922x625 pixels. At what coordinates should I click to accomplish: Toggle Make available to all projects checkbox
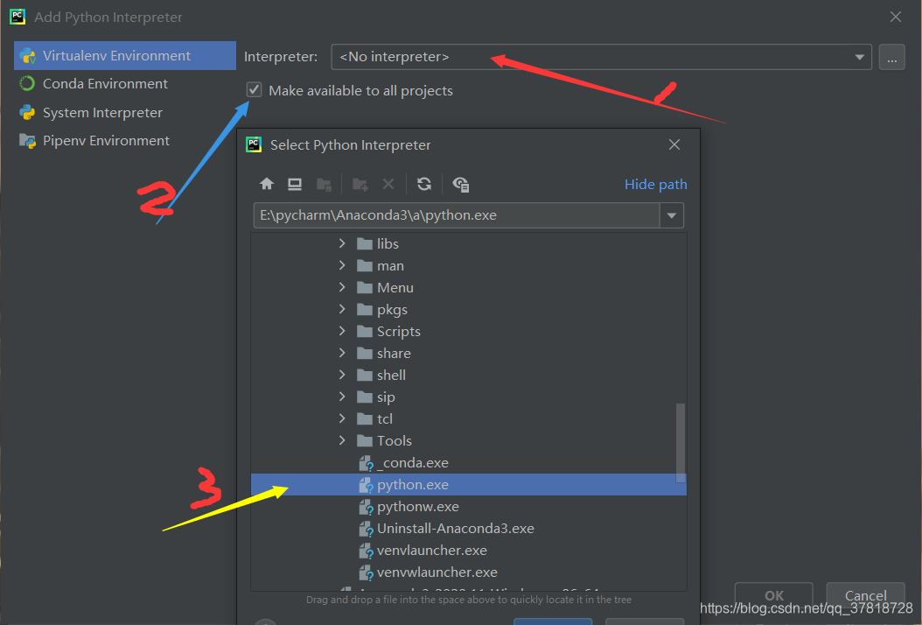click(254, 90)
